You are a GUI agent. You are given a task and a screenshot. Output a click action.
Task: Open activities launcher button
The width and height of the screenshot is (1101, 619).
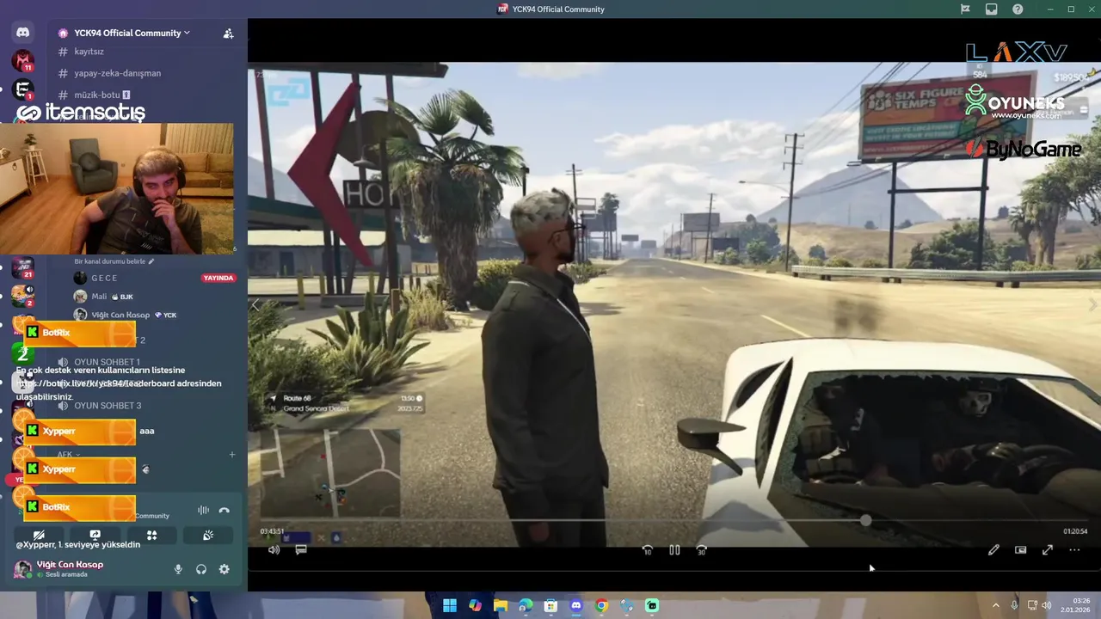(151, 535)
